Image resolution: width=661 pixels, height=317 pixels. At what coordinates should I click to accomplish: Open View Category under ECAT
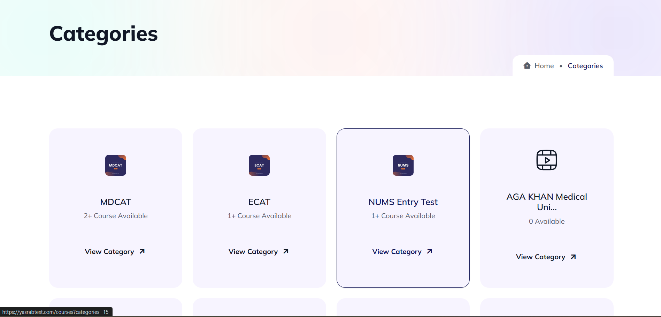253,252
